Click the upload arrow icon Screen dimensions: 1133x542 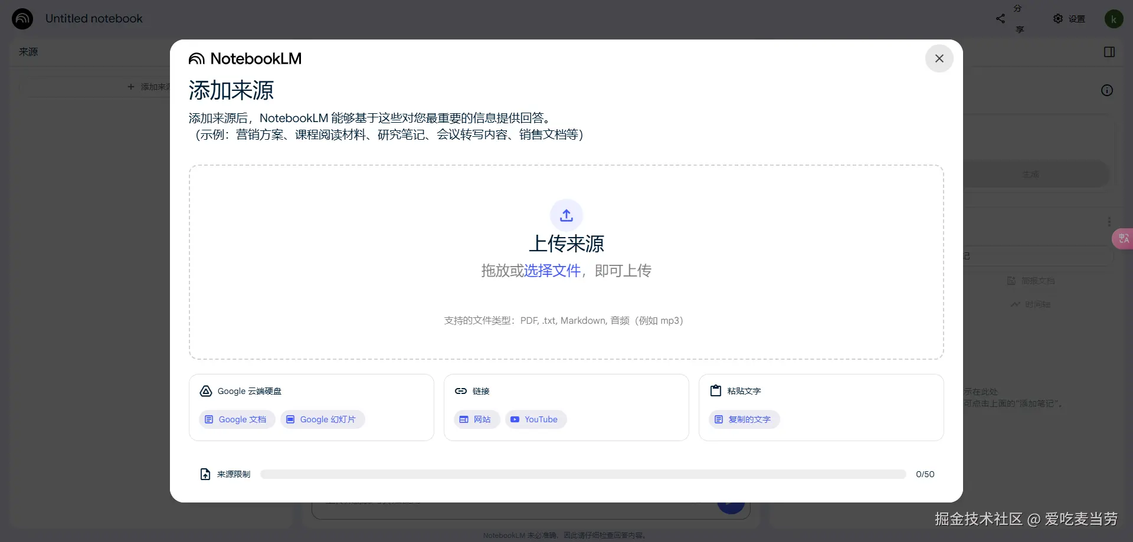tap(566, 215)
